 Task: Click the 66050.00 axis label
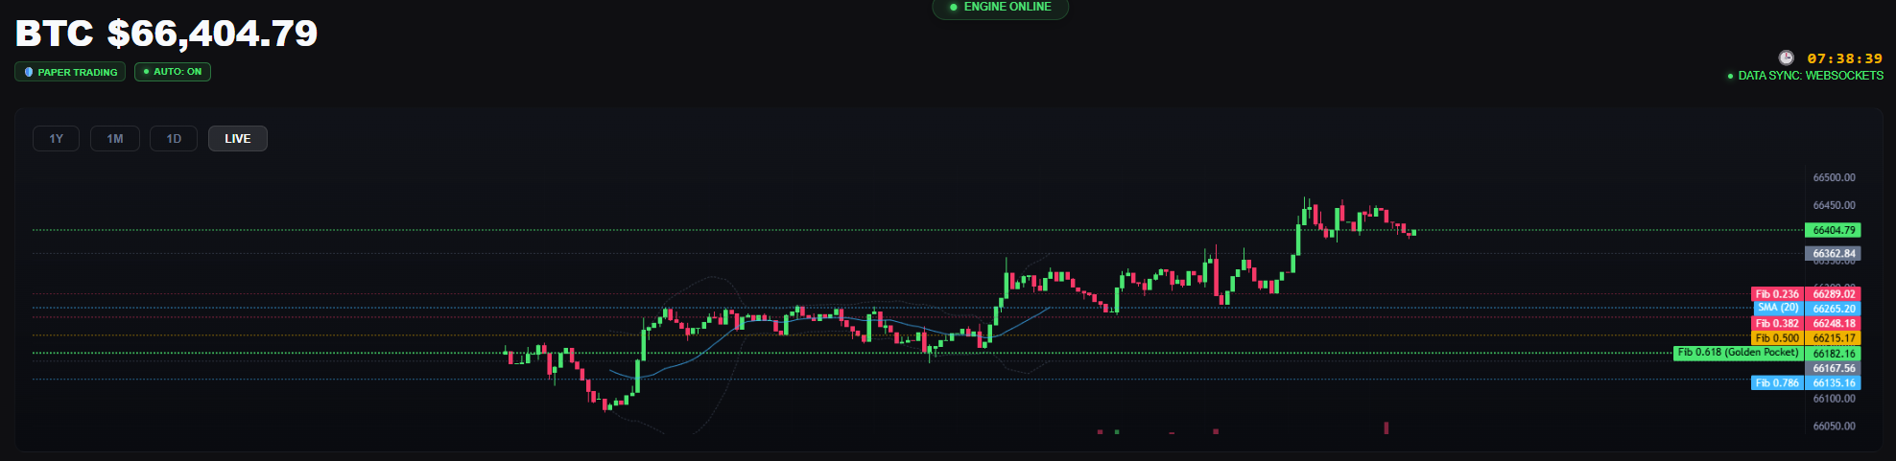[1834, 426]
